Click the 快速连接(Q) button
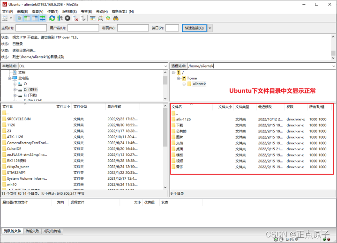The width and height of the screenshot is (337, 243). tap(195, 28)
